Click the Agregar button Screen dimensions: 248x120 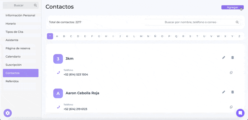[232, 7]
